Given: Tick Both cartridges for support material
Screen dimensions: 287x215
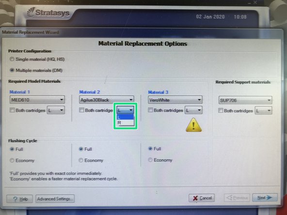Looking at the screenshot, I should 221,110.
